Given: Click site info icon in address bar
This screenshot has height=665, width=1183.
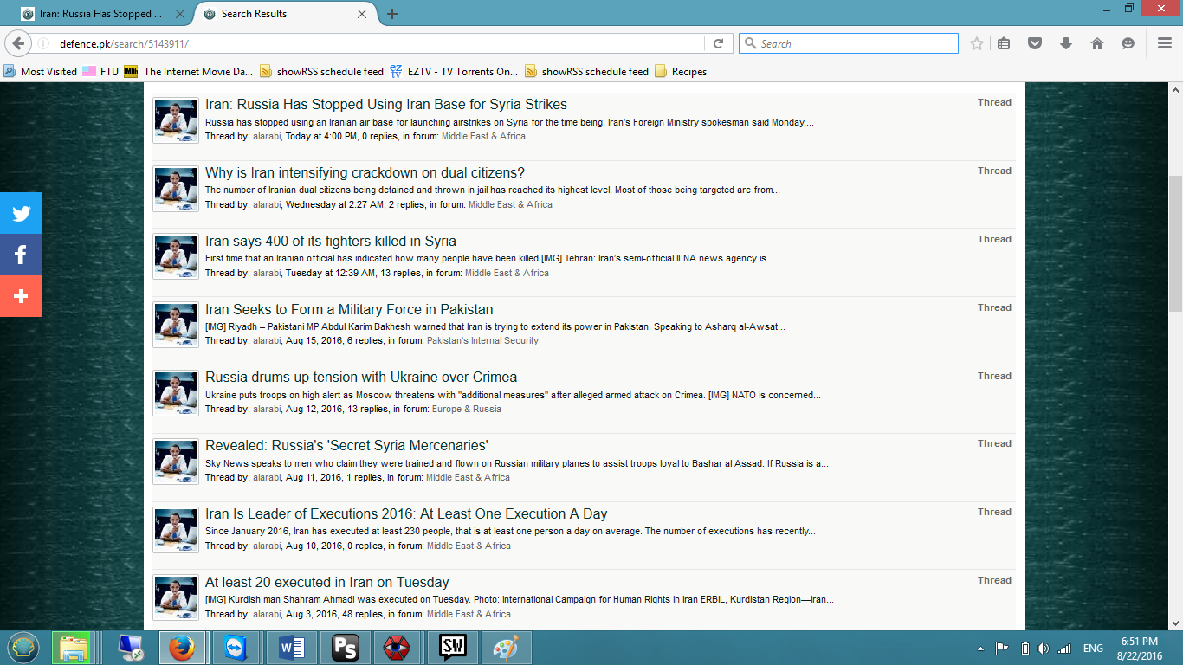Looking at the screenshot, I should click(44, 43).
